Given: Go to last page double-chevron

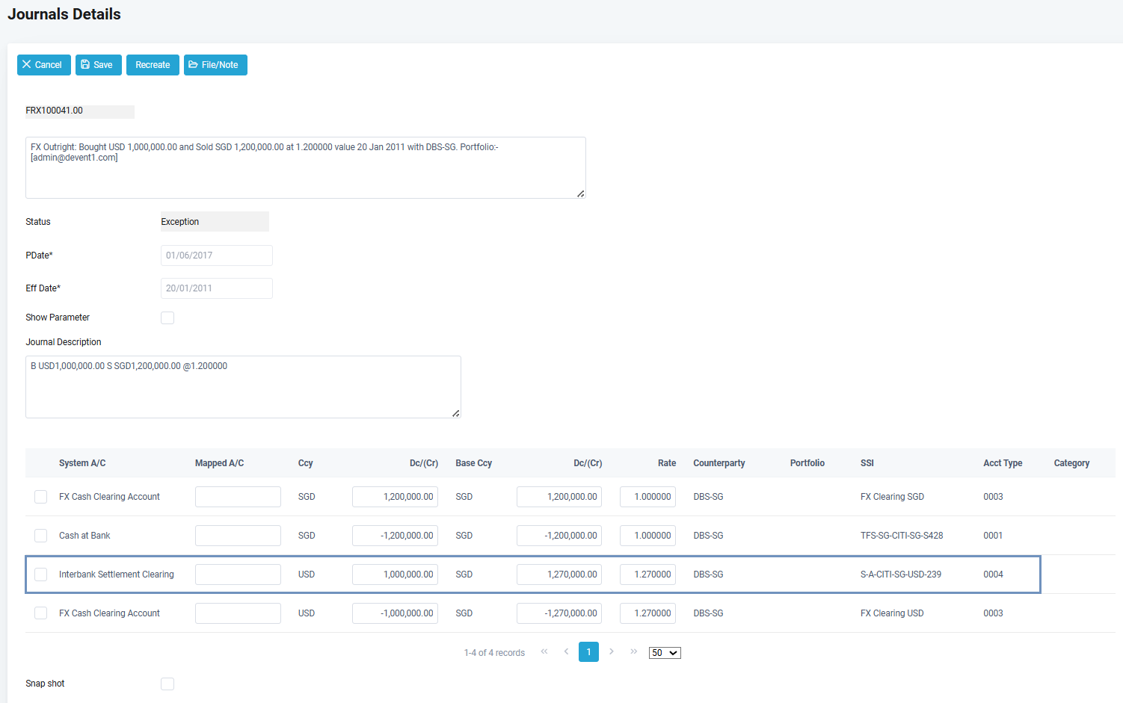Looking at the screenshot, I should tap(634, 651).
